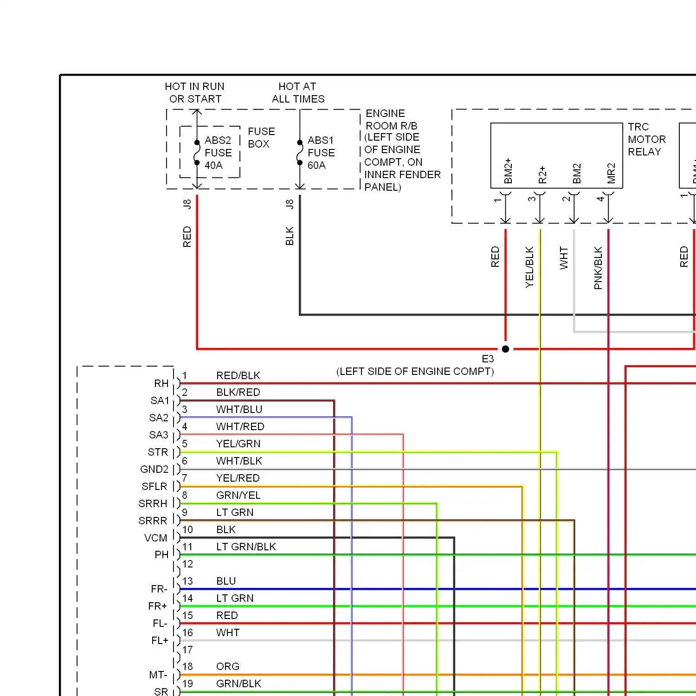Click the "HOT AT ALL TIMES" label
696x696 pixels.
point(298,93)
